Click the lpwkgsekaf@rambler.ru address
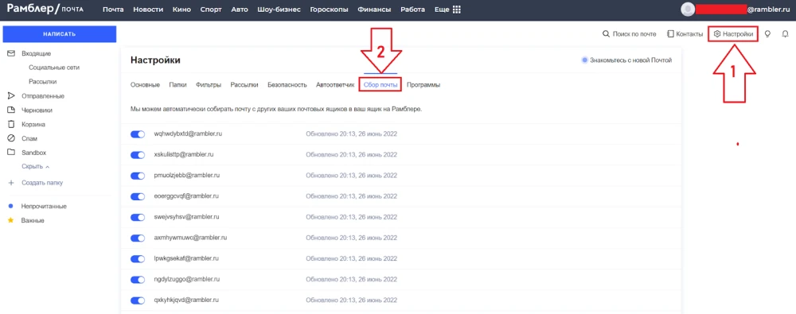Viewport: 796px width, 314px height. (x=185, y=258)
